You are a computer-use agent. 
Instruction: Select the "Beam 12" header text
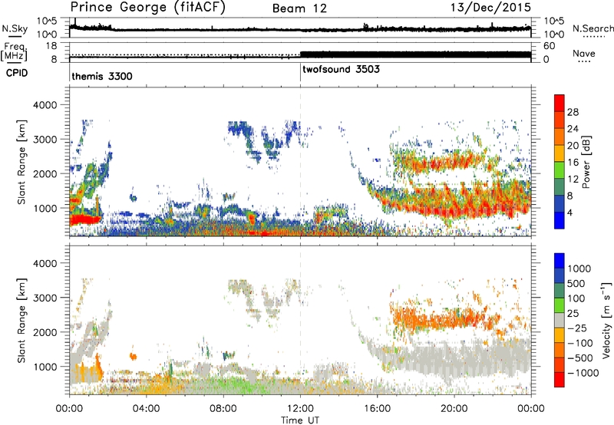(299, 8)
